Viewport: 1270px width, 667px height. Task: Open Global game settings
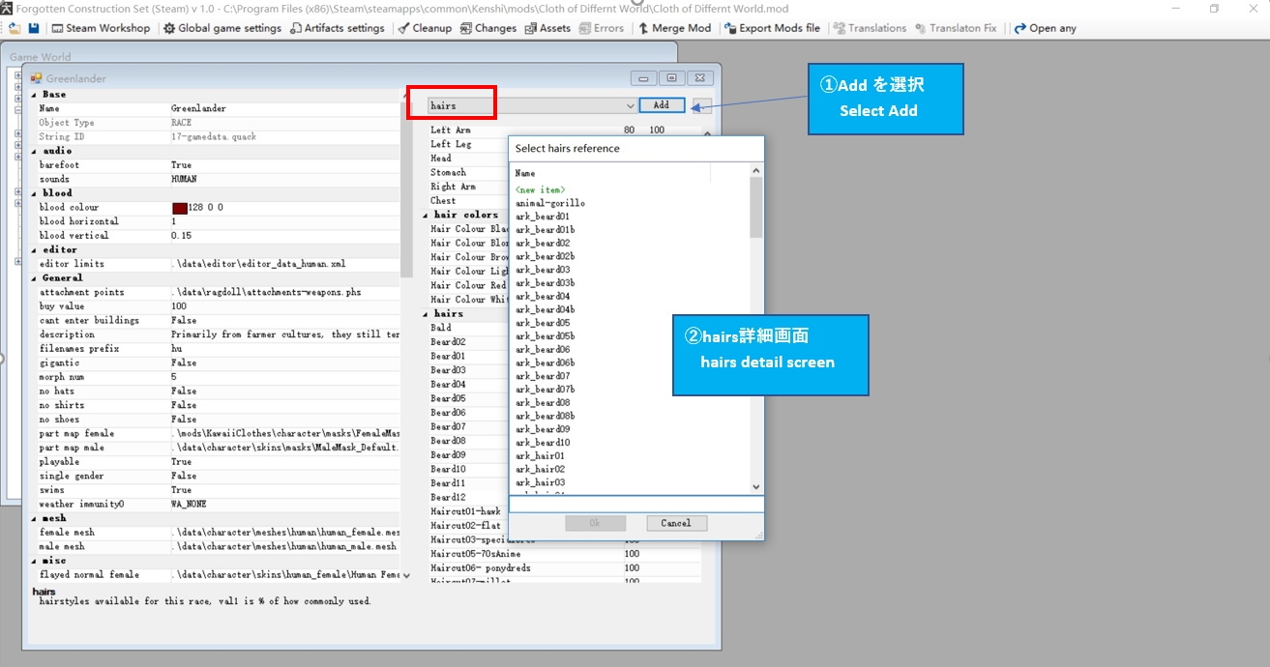tap(222, 28)
